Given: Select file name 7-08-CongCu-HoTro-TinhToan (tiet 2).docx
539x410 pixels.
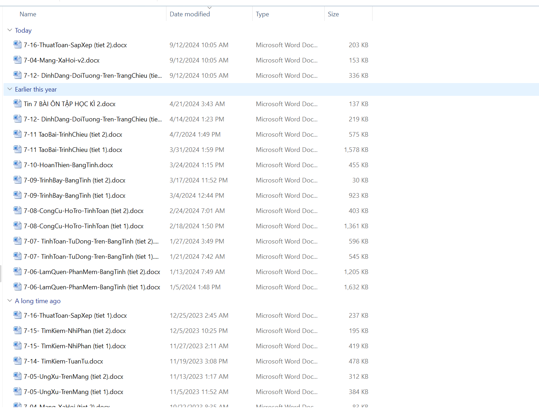Looking at the screenshot, I should coord(84,211).
